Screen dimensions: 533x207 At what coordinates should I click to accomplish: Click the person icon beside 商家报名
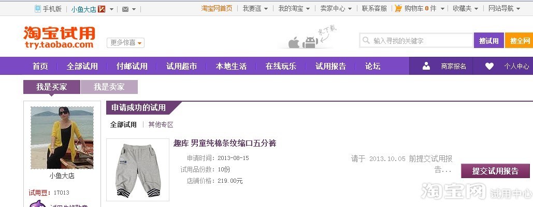point(426,66)
